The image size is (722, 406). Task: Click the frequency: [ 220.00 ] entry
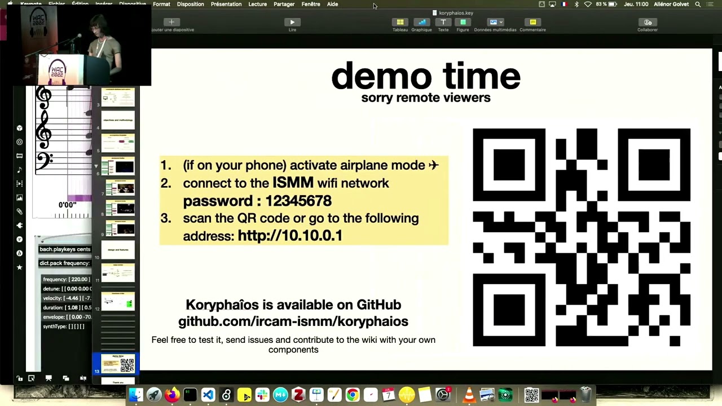click(66, 279)
